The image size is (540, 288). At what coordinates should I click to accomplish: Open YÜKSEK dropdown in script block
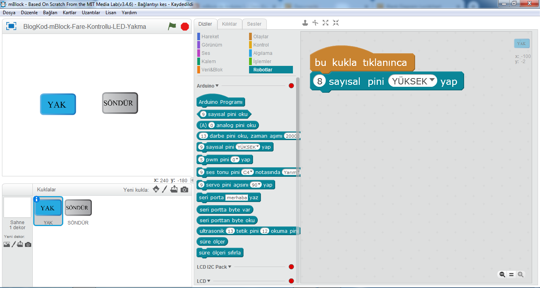412,81
